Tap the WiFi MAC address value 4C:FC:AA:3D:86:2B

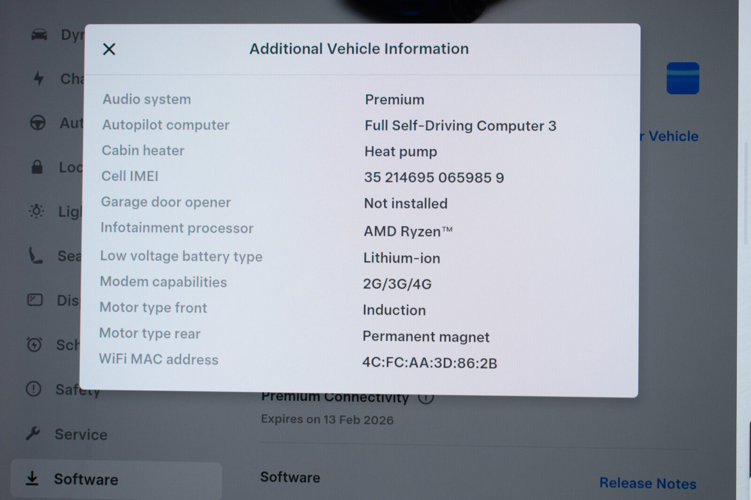[429, 363]
